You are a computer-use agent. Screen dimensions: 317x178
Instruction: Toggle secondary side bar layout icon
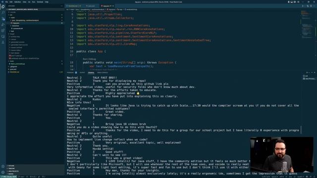(x=295, y=2)
